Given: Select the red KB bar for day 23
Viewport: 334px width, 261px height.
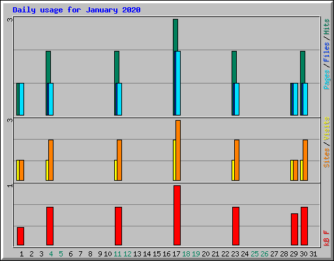Looking at the screenshot, I should coord(235,226).
